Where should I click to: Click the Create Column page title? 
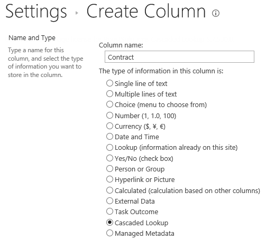pyautogui.click(x=146, y=12)
